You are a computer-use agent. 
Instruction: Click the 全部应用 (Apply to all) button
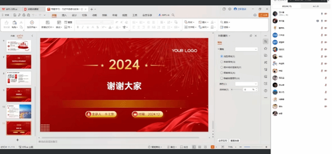(x=223, y=141)
